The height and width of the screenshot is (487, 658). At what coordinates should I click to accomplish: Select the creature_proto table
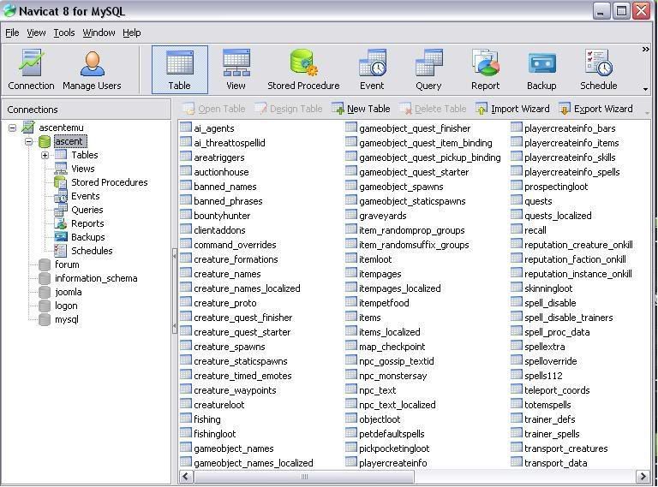click(224, 303)
